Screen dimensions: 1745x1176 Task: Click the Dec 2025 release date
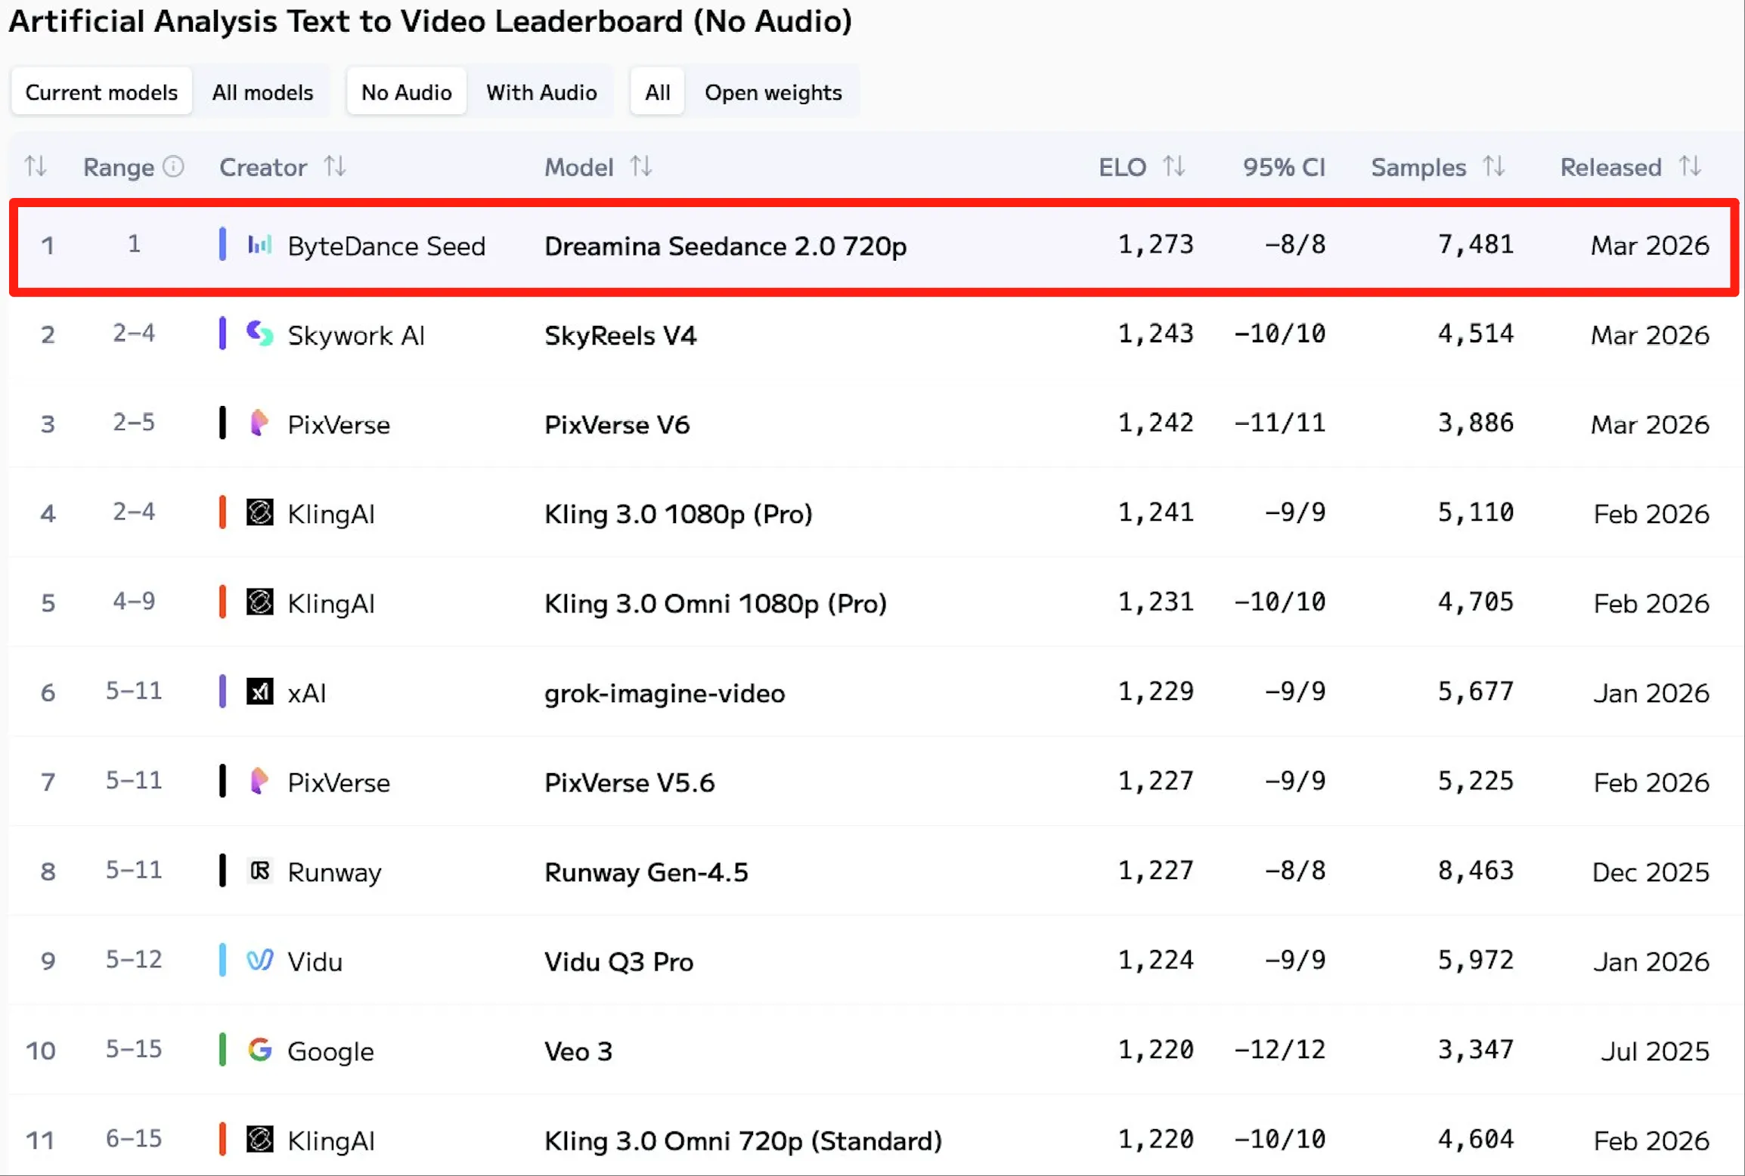[x=1650, y=872]
